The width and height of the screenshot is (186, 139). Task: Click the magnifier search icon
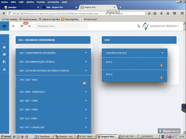pos(29,26)
